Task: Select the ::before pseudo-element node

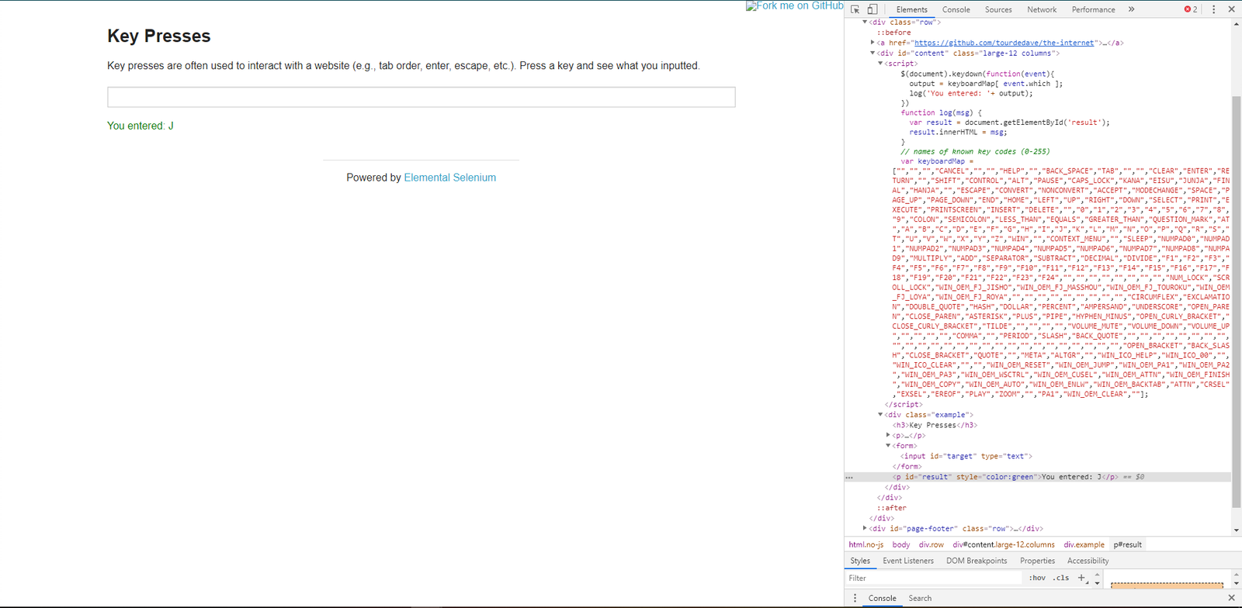Action: [x=893, y=33]
